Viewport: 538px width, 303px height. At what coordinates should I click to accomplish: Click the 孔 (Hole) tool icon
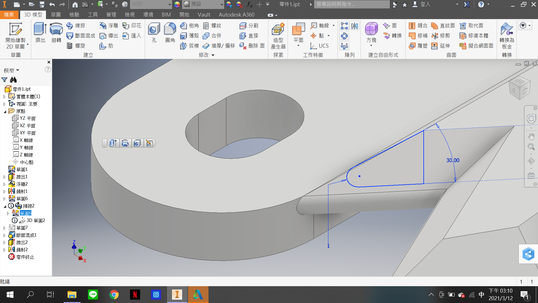tap(154, 32)
